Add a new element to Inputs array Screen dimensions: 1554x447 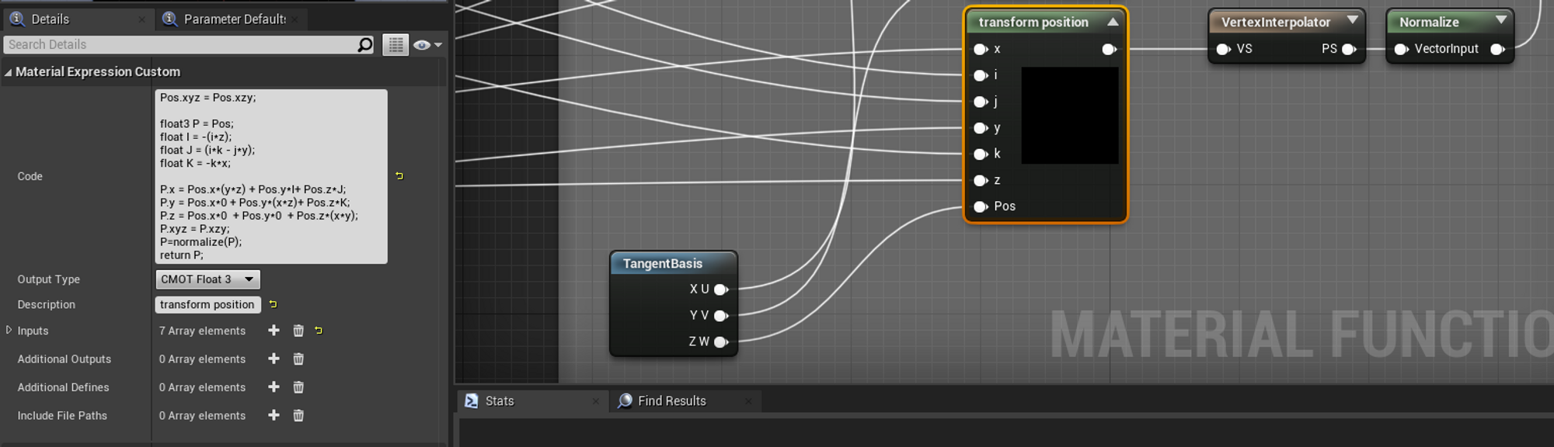click(x=274, y=331)
